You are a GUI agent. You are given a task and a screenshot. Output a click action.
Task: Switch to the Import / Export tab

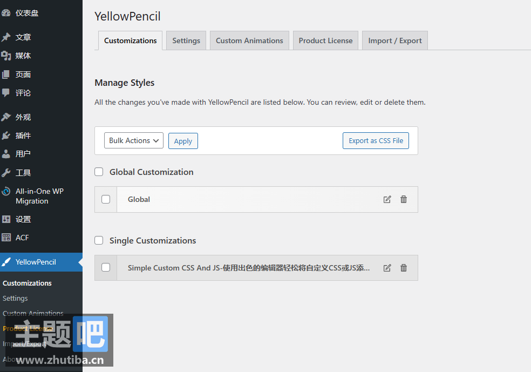[x=395, y=40]
